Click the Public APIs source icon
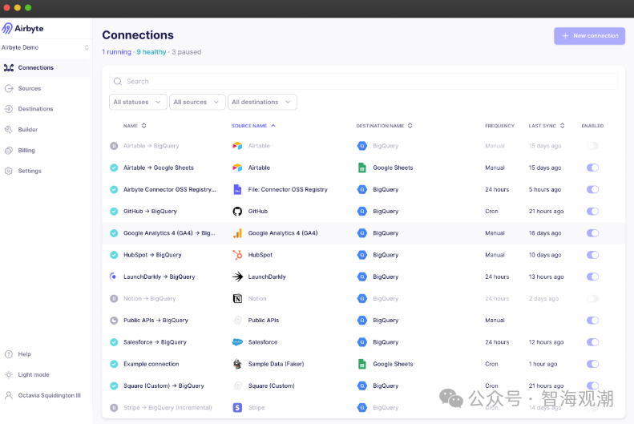 237,320
